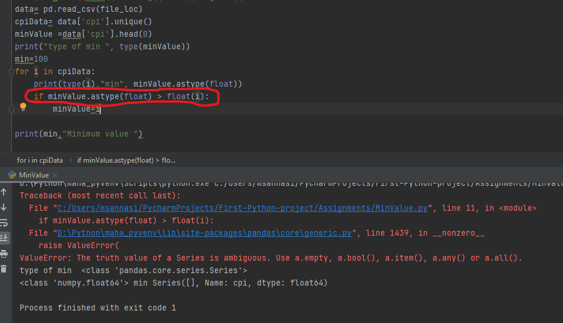Click 'Traceback (most recent call last):' text
Viewport: 563px width, 323px height.
click(100, 195)
